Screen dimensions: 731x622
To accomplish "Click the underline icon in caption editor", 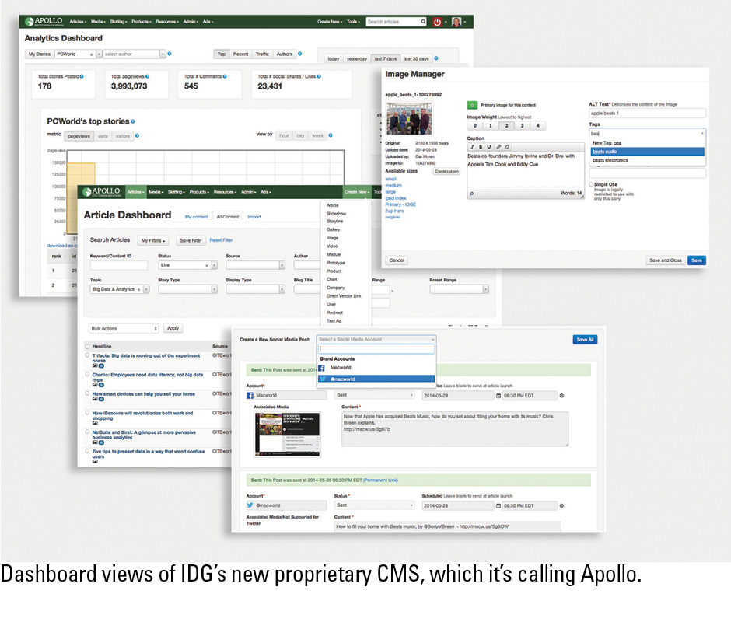I will (x=488, y=146).
